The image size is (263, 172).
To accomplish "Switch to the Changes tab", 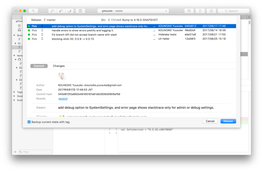I will (59, 66).
